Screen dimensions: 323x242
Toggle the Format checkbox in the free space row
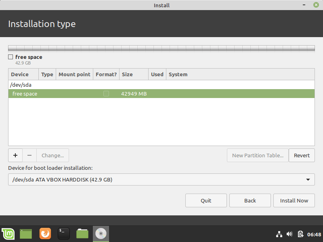106,94
